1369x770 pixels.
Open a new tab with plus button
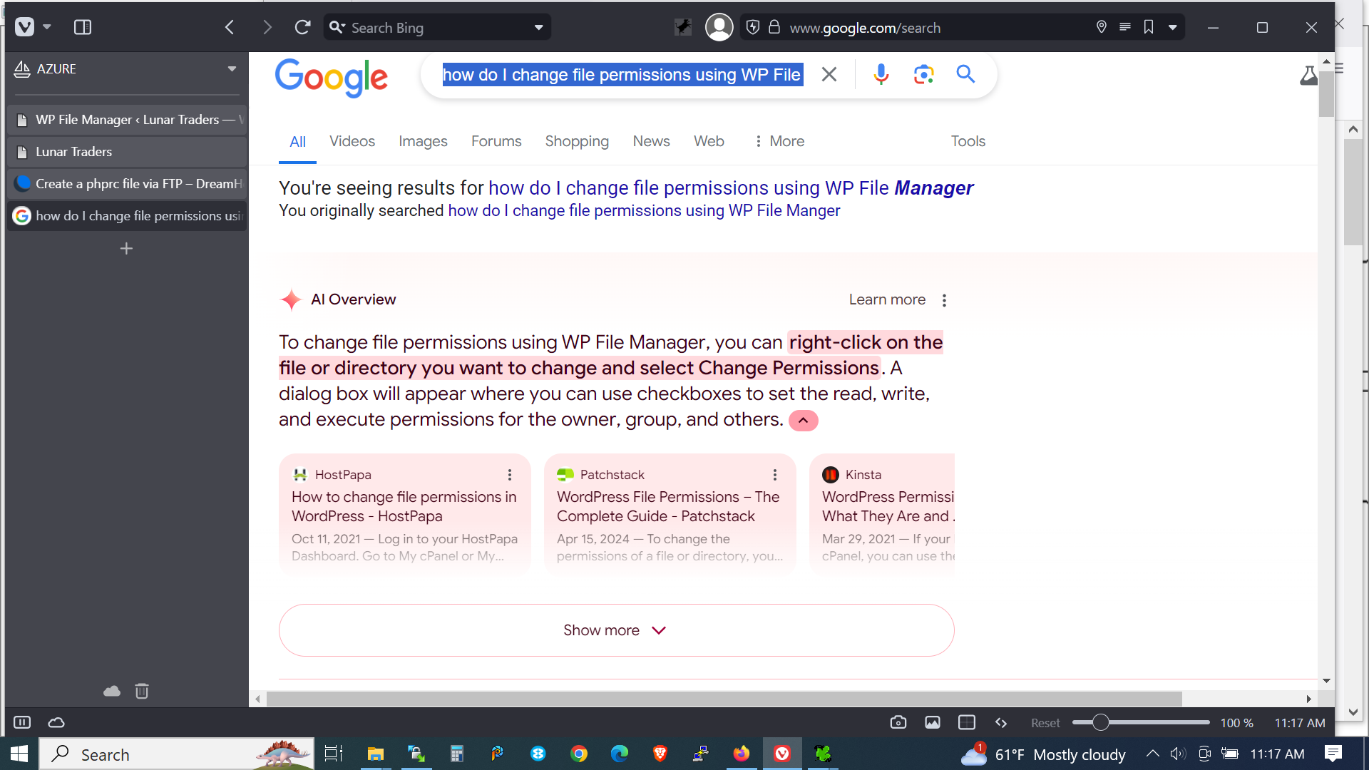pos(126,249)
